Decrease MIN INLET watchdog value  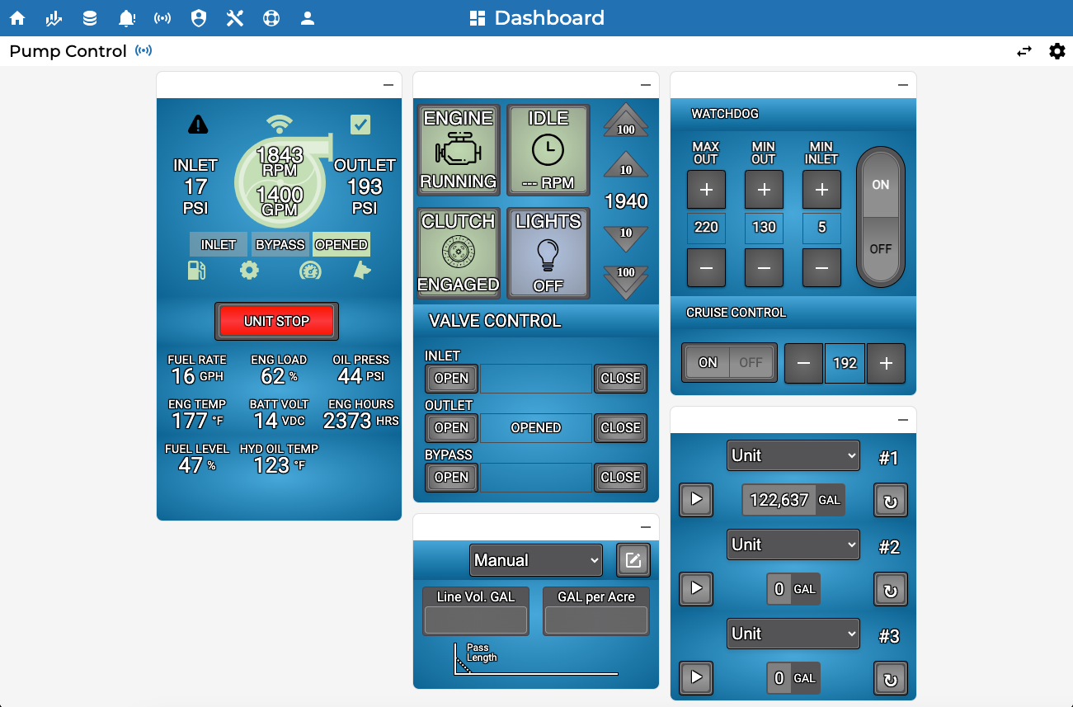click(x=821, y=267)
